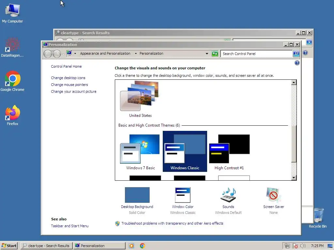Viewport: 334px width, 250px height.
Task: Launch Google Chrome from the desktop
Action: click(12, 81)
